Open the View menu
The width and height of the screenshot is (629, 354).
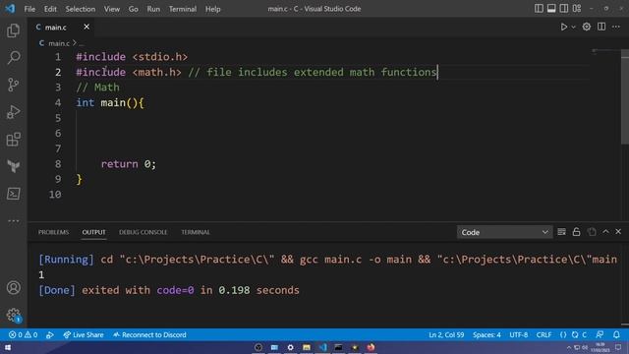pyautogui.click(x=112, y=9)
